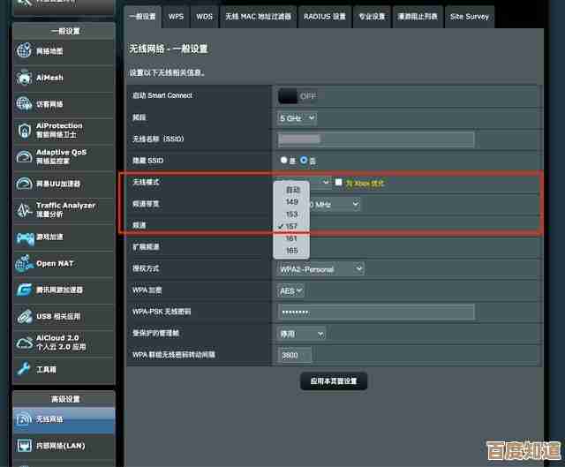Click the AiMesh sidebar icon
The image size is (565, 467).
(x=24, y=78)
